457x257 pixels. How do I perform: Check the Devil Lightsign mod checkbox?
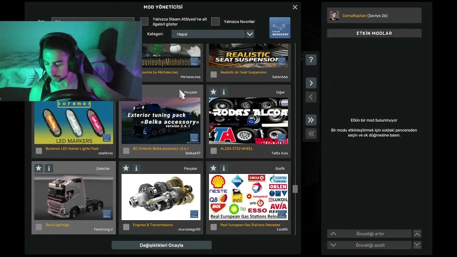point(39,227)
